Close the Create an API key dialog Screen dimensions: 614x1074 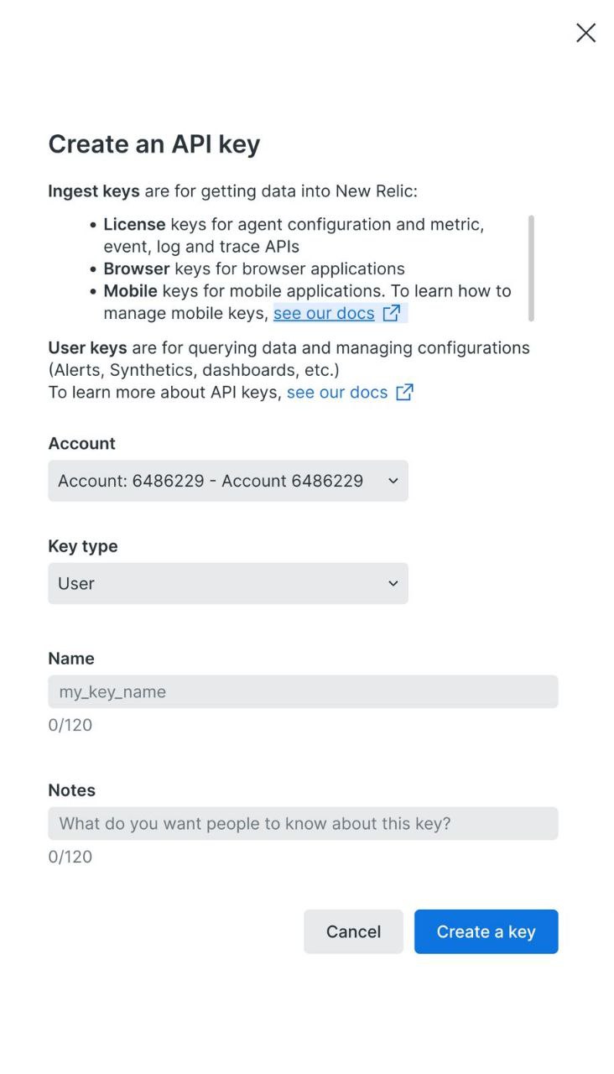(x=585, y=33)
